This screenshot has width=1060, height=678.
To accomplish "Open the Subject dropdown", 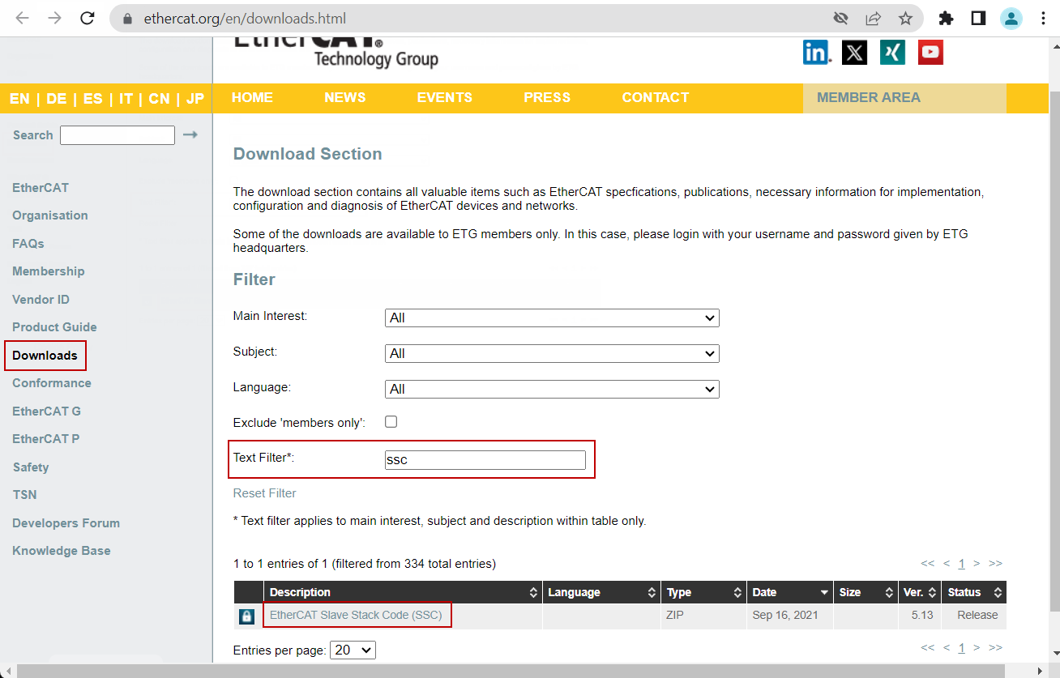I will tap(552, 353).
